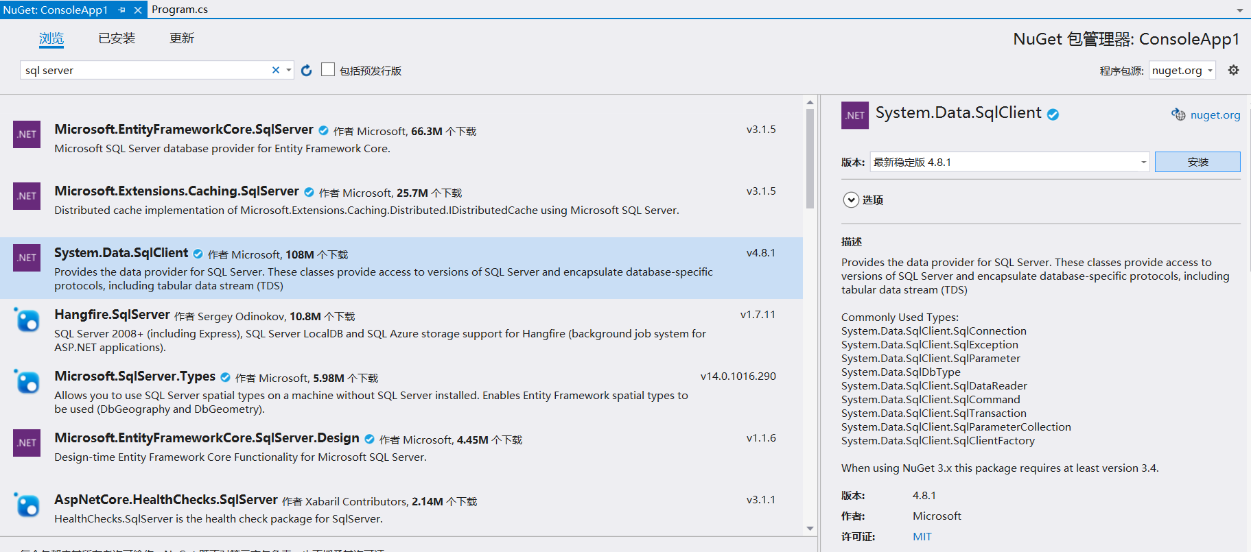Toggle the include prerelease checkbox

coord(328,69)
